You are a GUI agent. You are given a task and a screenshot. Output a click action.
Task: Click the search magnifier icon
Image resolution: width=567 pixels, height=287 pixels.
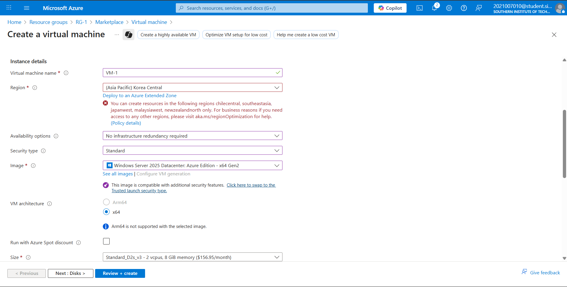(x=181, y=8)
